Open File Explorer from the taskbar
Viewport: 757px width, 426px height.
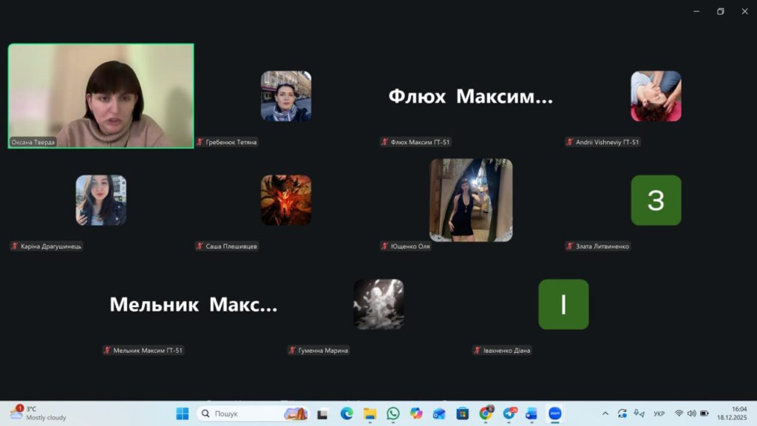370,413
